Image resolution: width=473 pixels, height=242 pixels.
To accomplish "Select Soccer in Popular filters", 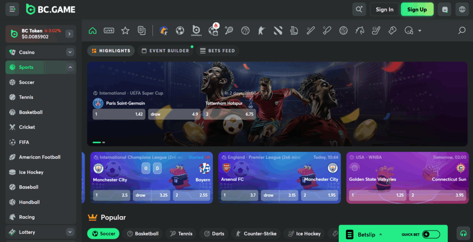I will (103, 234).
